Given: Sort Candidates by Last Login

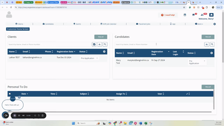Looking at the screenshot, I should click(x=178, y=53).
